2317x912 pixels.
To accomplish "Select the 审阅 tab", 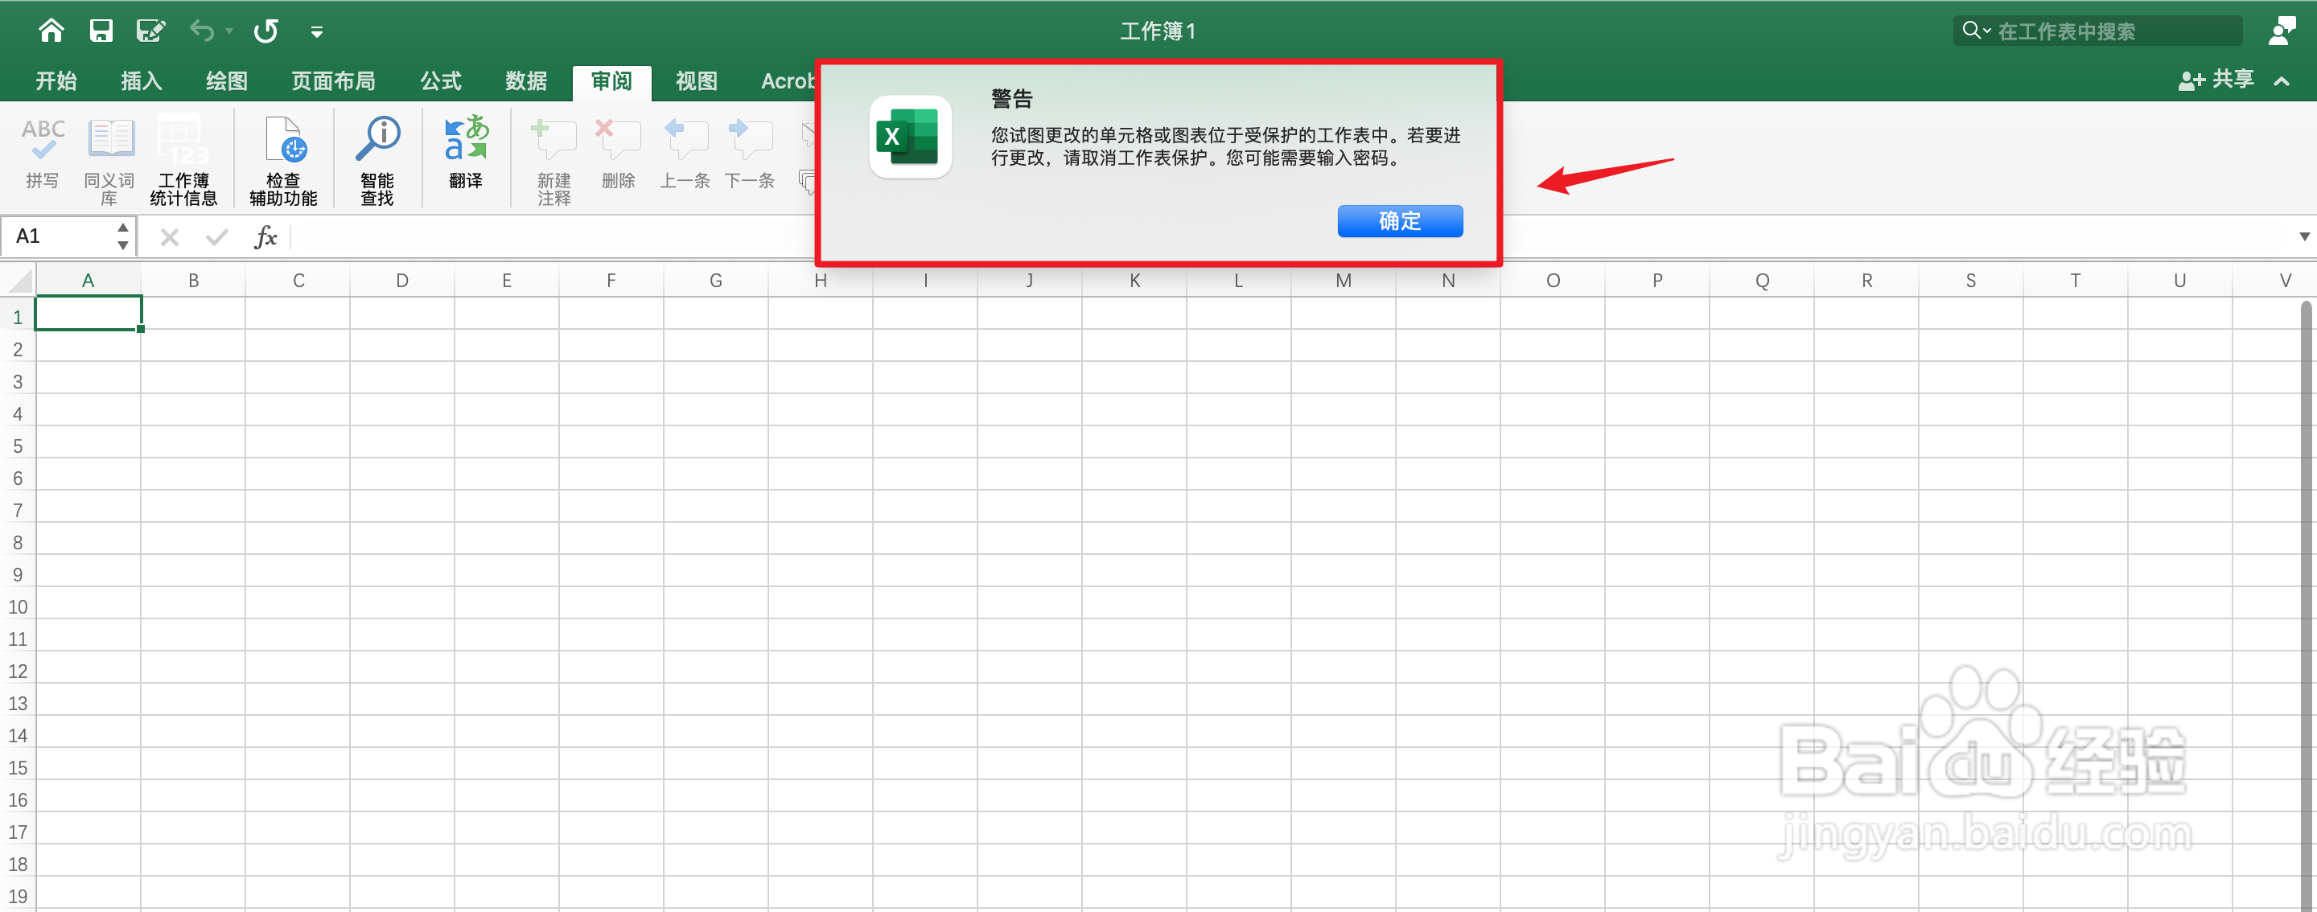I will (611, 81).
